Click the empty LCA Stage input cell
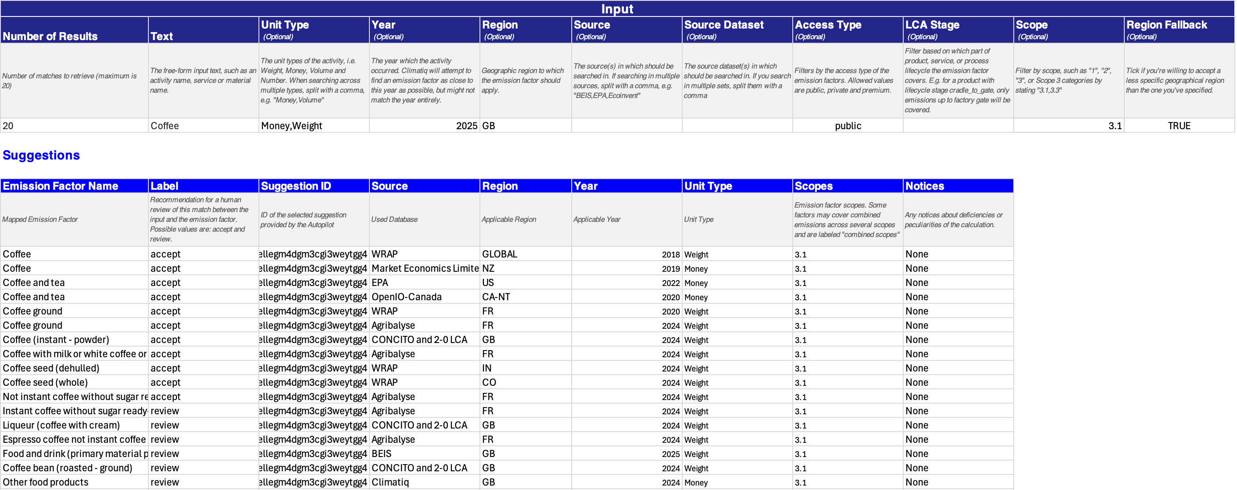 pyautogui.click(x=958, y=126)
